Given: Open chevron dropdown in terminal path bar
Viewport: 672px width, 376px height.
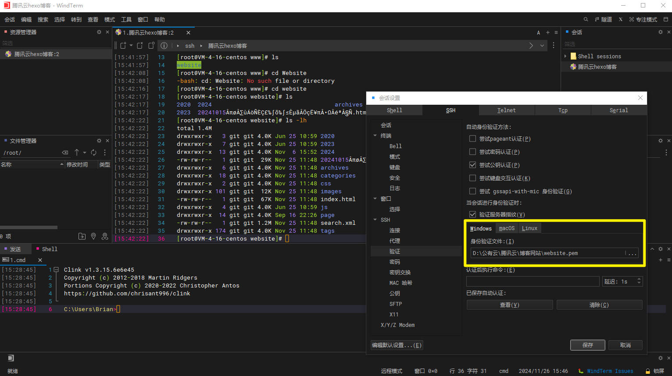Looking at the screenshot, I should click(542, 46).
